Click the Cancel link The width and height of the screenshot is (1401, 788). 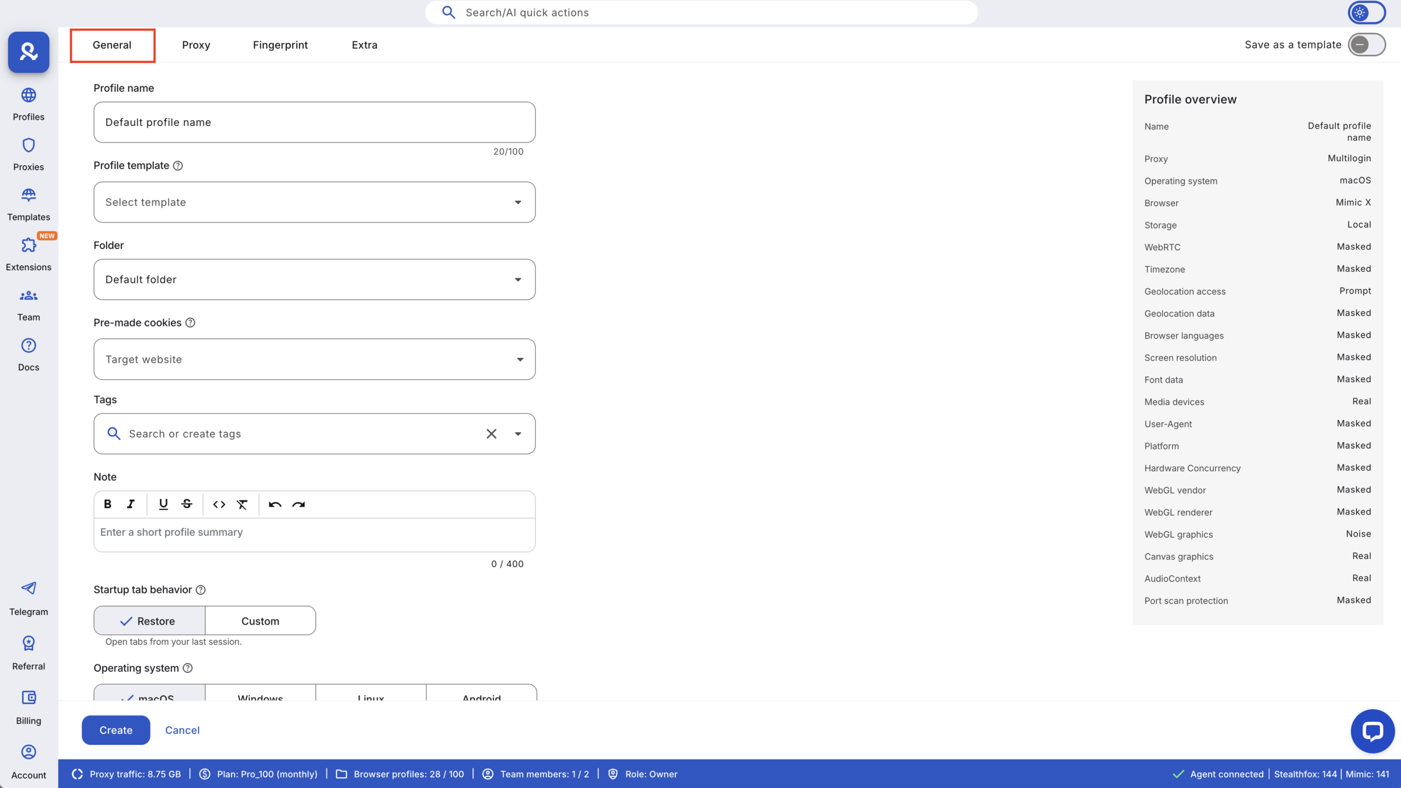[182, 730]
